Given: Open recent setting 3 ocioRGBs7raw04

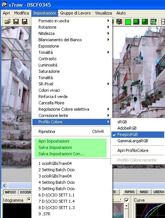Looking at the screenshot, I should [72, 176].
